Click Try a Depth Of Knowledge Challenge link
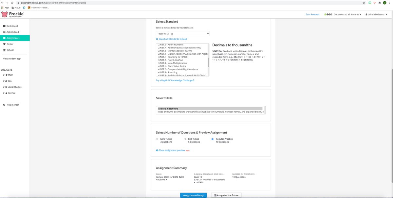393x198 pixels. coord(175,80)
